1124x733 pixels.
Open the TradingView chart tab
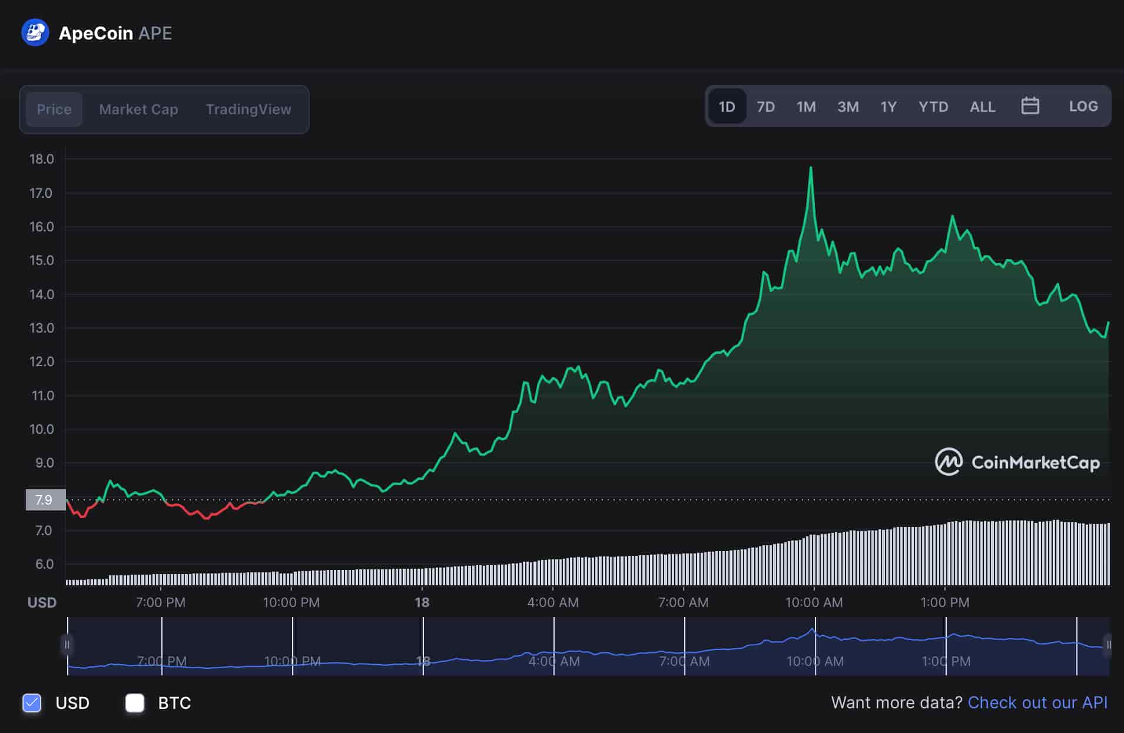tap(248, 109)
